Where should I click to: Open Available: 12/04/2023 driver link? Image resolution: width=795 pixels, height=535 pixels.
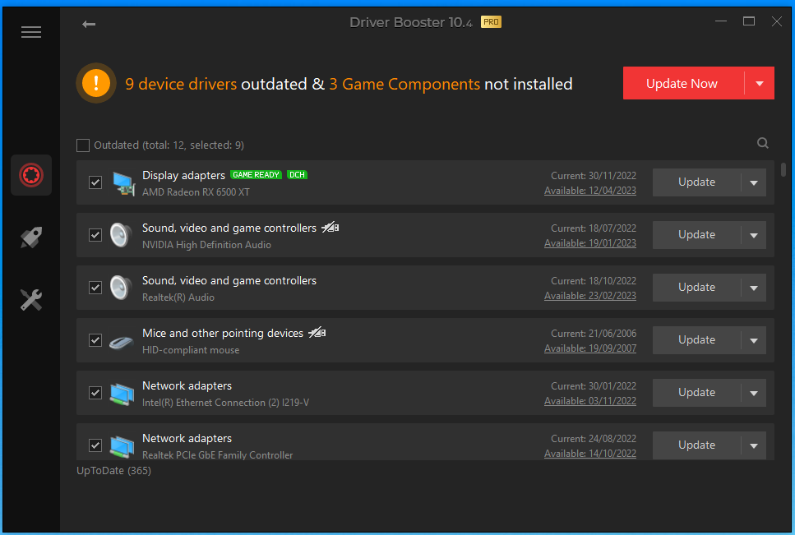pos(589,191)
